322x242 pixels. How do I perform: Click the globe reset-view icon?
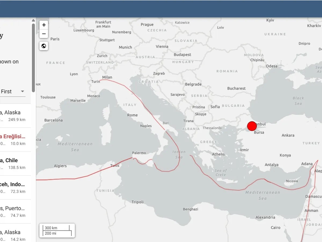(x=44, y=46)
